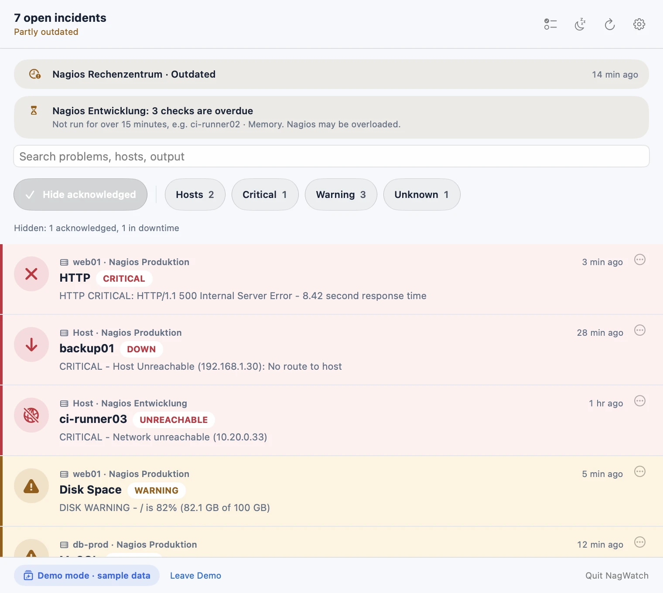Click 'Network unreachable (10.20.0.33)' output
Viewport: 663px width, 593px height.
tap(190, 437)
